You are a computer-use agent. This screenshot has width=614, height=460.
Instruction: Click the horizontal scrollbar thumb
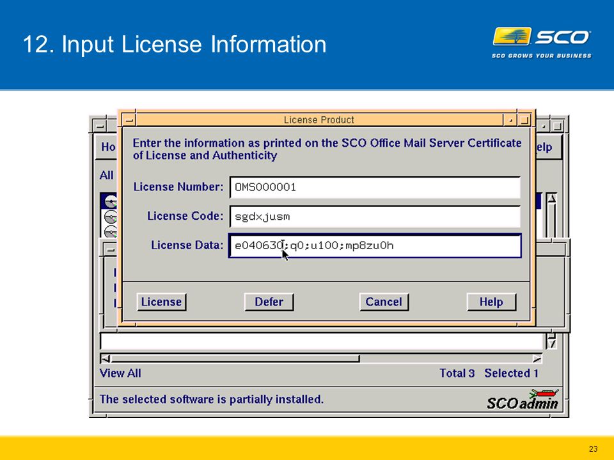tap(235, 358)
